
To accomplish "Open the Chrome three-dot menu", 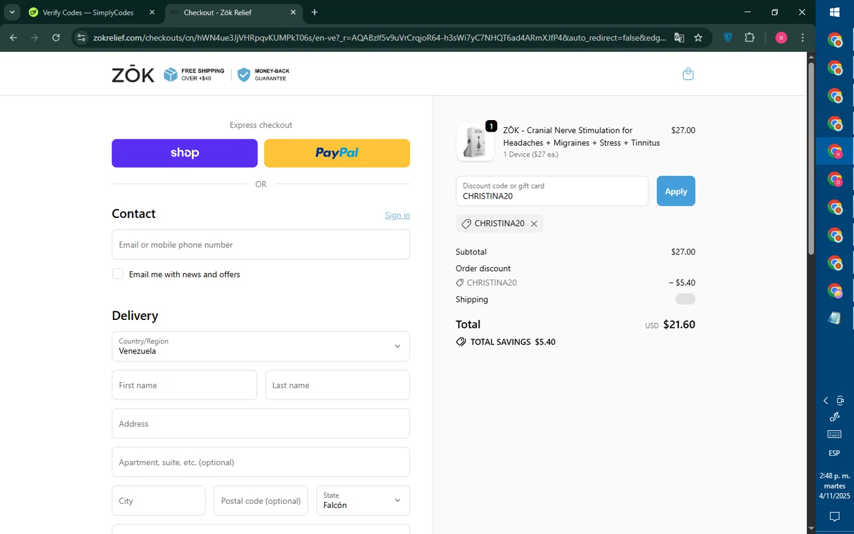I will [x=803, y=38].
